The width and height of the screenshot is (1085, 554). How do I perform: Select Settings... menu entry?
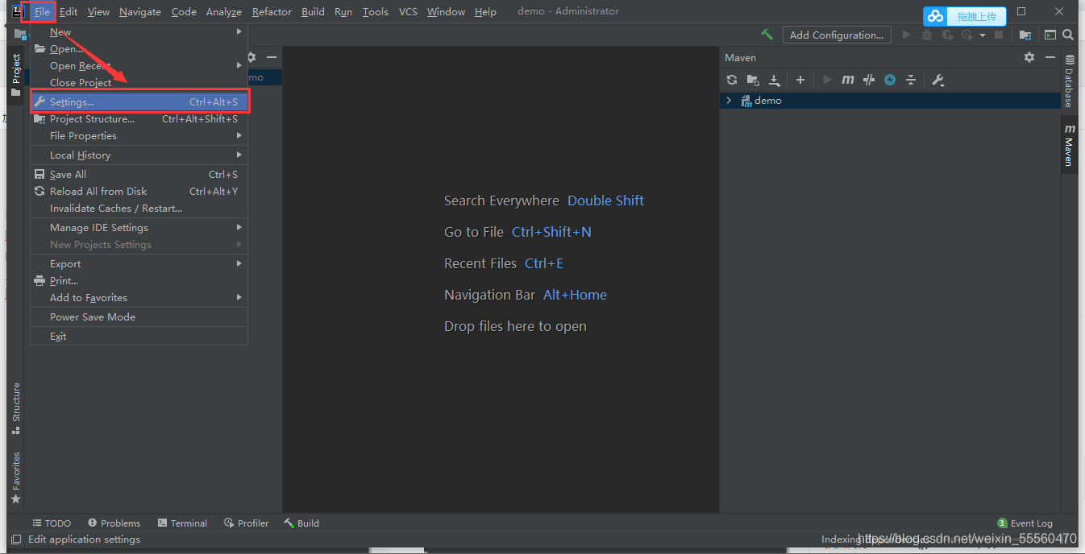click(x=139, y=102)
